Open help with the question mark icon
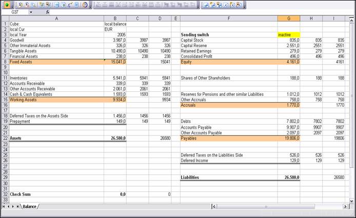This screenshot has height=218, width=356. click(x=85, y=5)
